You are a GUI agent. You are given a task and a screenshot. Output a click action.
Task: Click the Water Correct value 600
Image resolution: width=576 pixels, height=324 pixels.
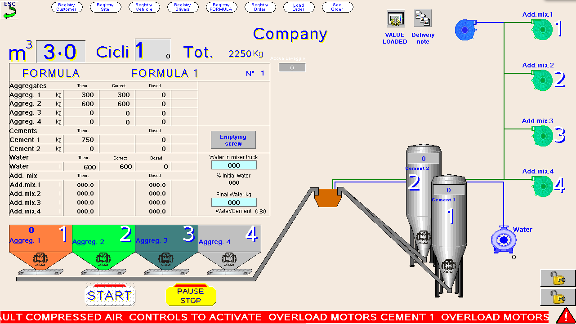tap(126, 167)
